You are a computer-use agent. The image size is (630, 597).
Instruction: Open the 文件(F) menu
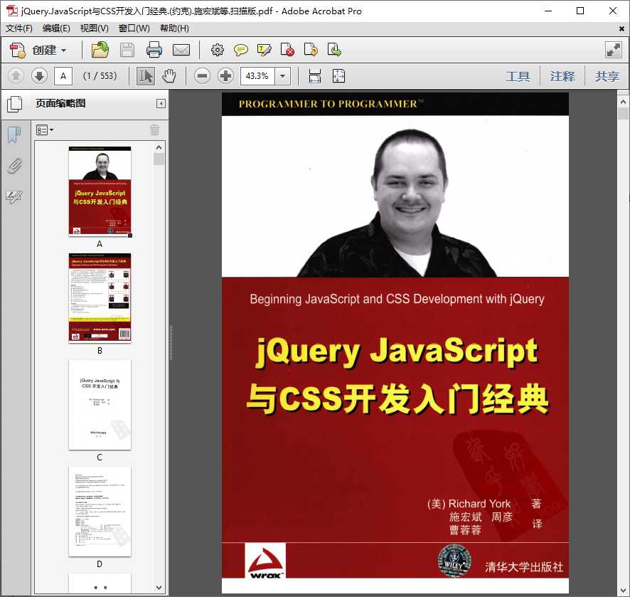coord(19,28)
